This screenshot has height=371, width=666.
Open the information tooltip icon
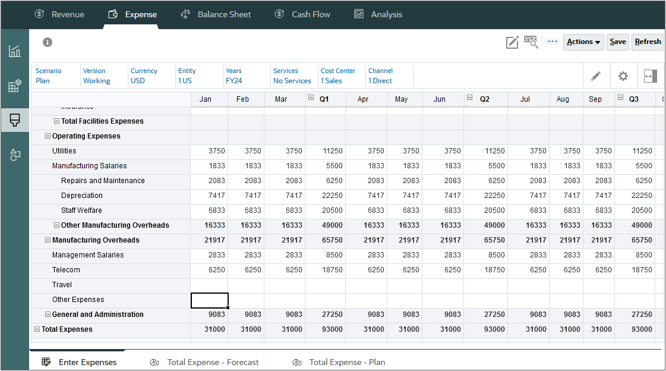click(x=47, y=42)
